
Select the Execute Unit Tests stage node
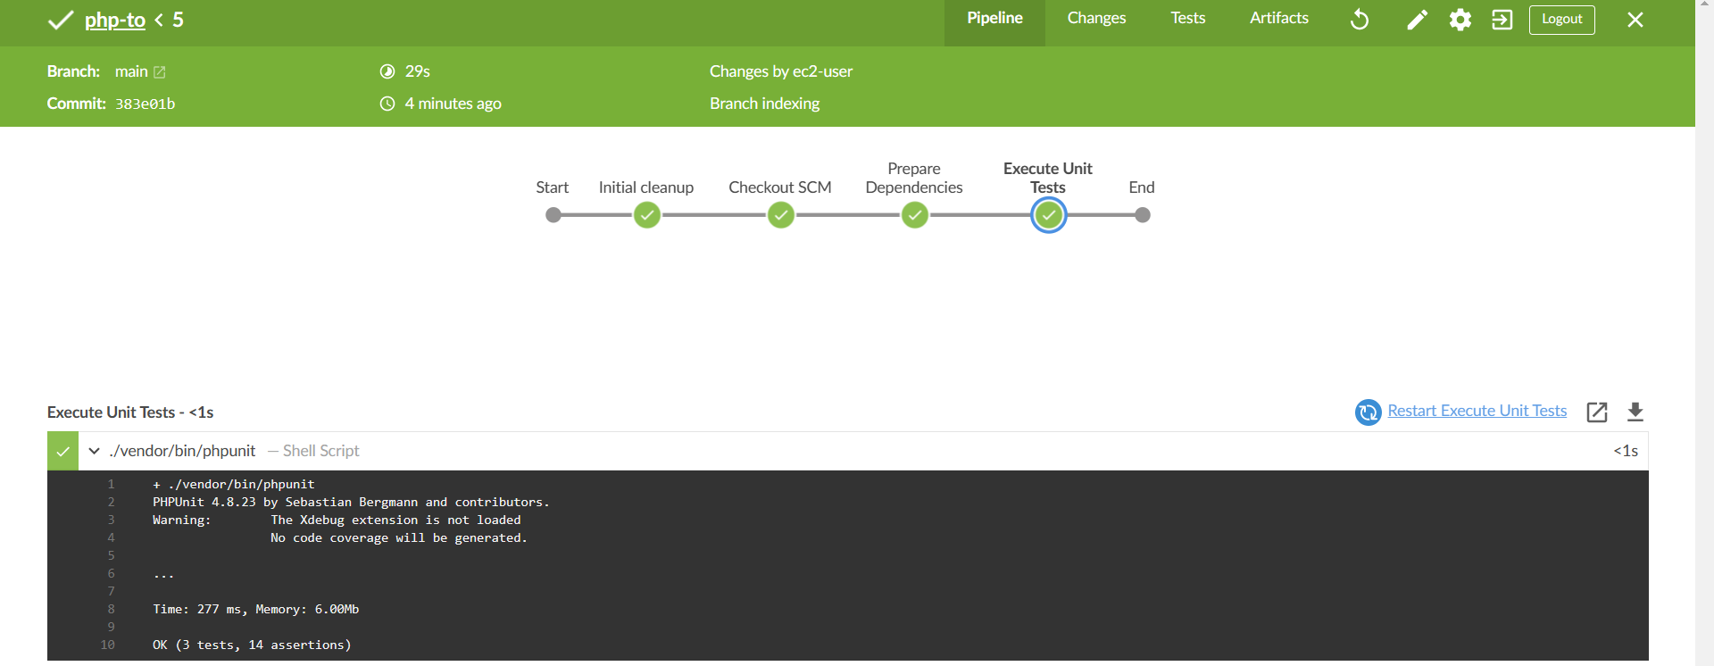[1049, 215]
